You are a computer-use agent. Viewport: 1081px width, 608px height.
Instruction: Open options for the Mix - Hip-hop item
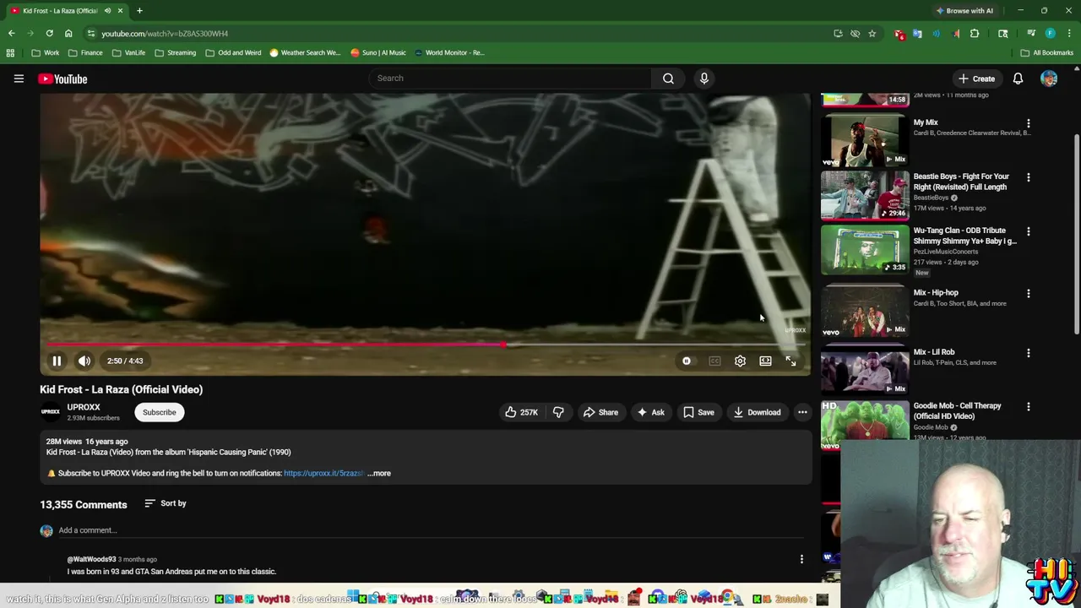point(1028,293)
